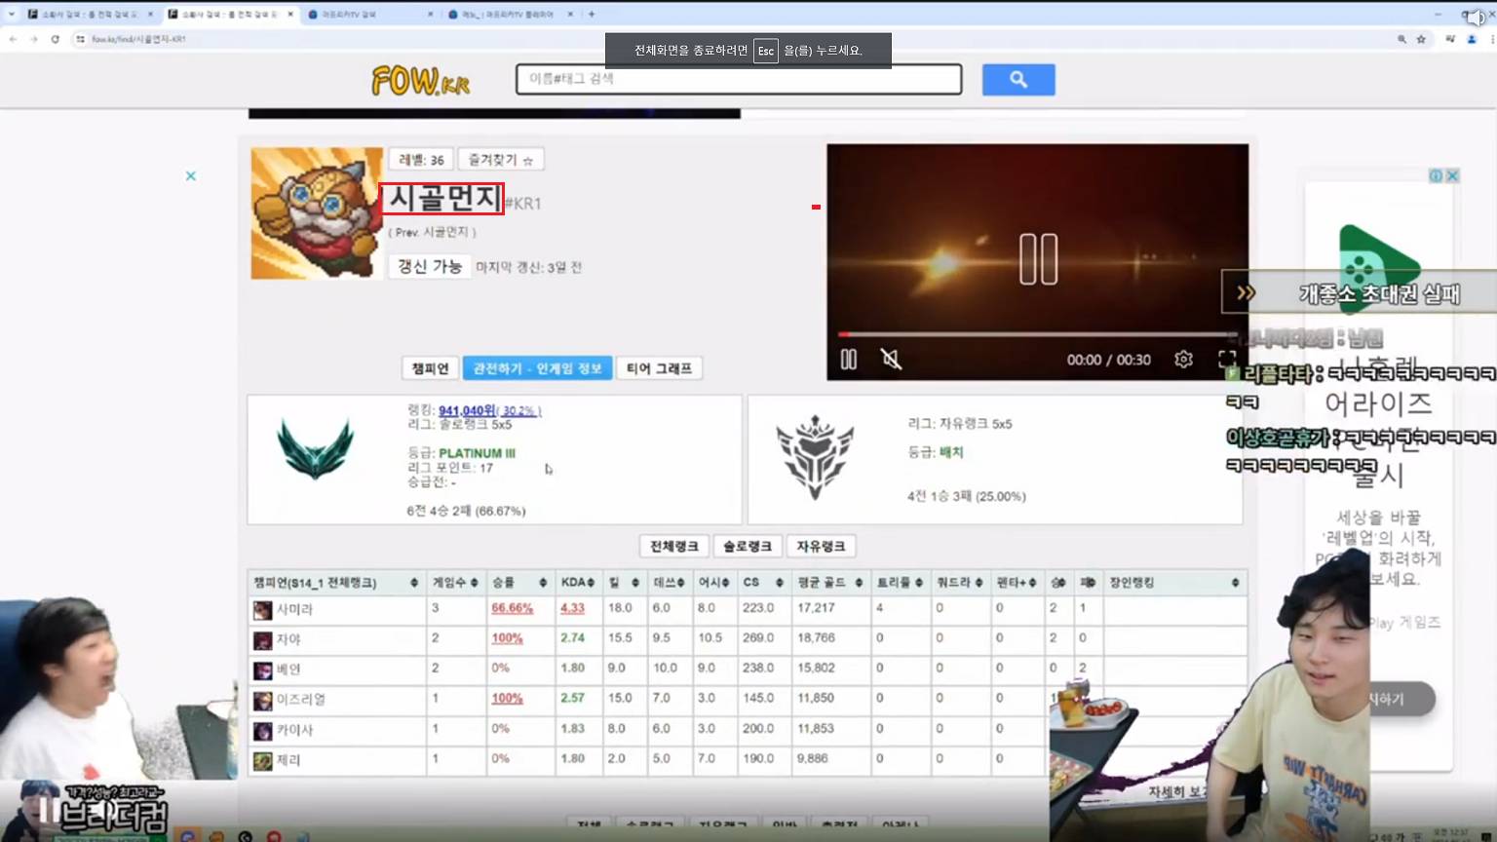This screenshot has height=842, width=1497.
Task: Sort the table by CS
Action: pos(762,583)
